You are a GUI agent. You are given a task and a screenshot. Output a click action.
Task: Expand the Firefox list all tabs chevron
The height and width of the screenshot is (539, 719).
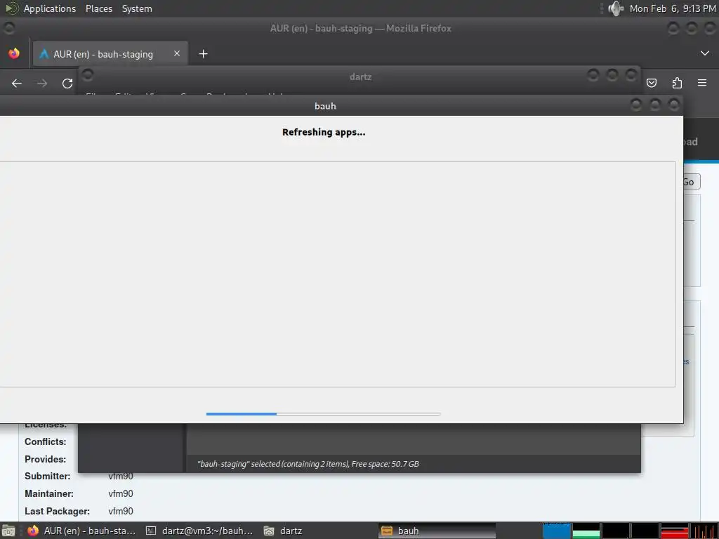point(705,53)
